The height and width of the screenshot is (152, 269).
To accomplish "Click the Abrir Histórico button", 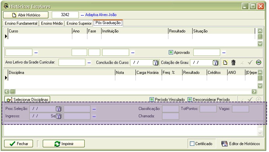I will [x=26, y=15].
